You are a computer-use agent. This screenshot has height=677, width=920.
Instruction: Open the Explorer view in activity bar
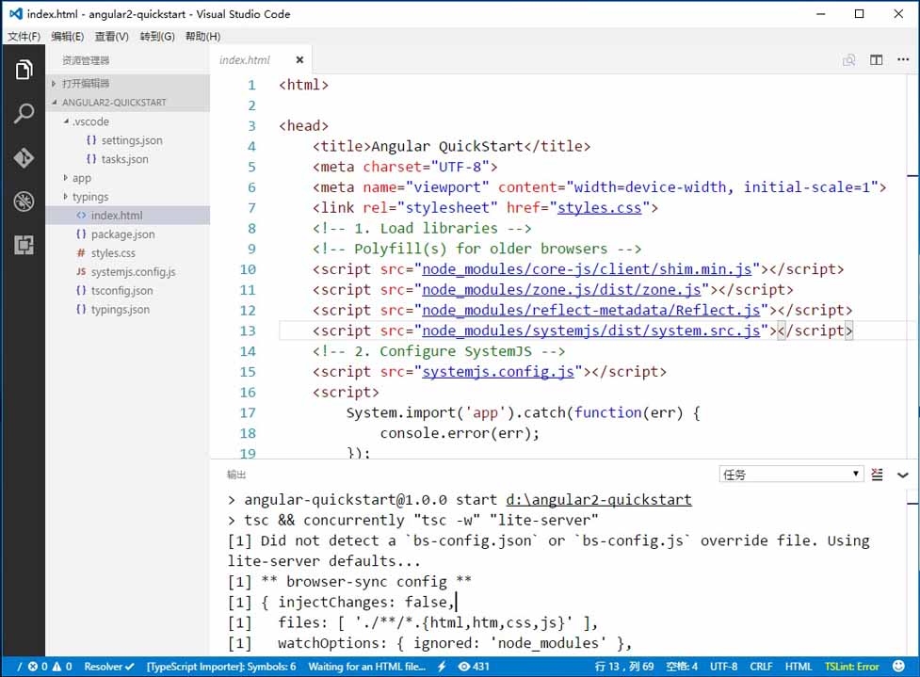tap(24, 70)
